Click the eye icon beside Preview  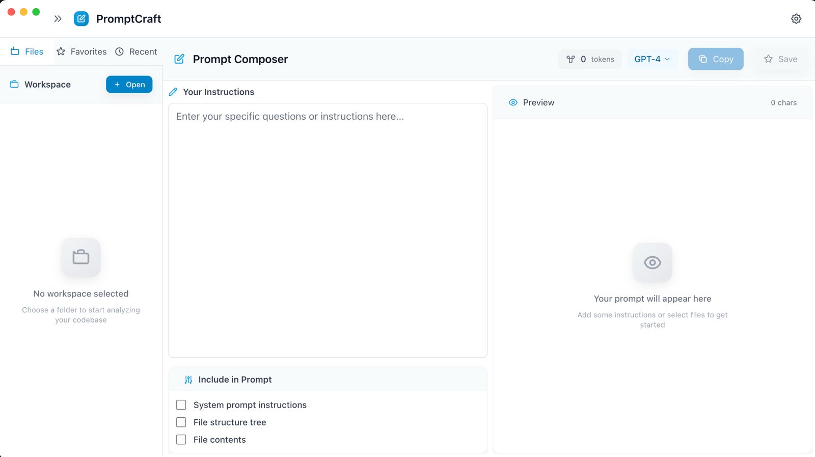click(x=513, y=102)
